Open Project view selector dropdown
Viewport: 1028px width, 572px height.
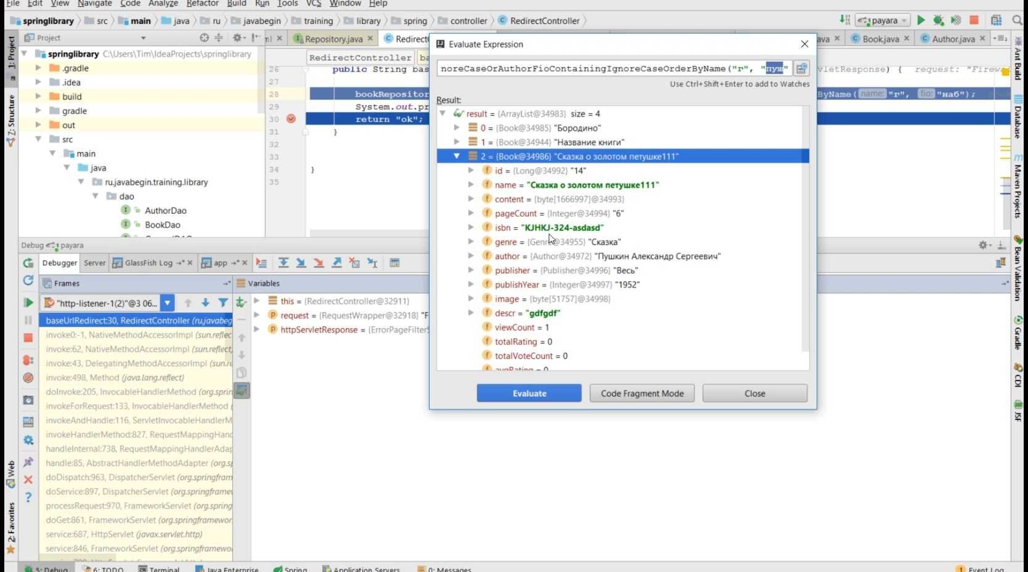[x=143, y=38]
